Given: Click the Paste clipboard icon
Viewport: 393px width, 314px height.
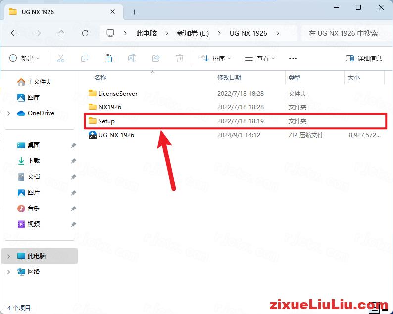Looking at the screenshot, I should [x=108, y=58].
